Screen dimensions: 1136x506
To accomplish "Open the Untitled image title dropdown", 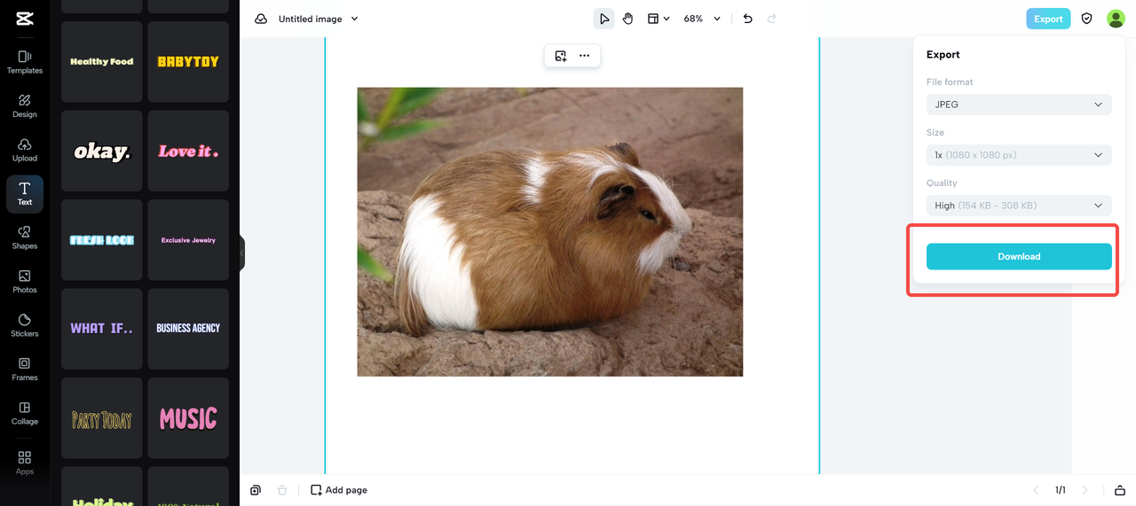I will click(319, 19).
